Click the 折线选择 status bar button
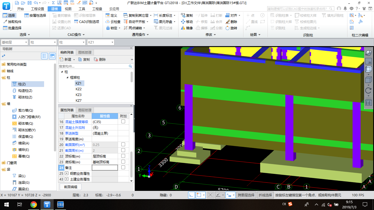 pos(265,195)
